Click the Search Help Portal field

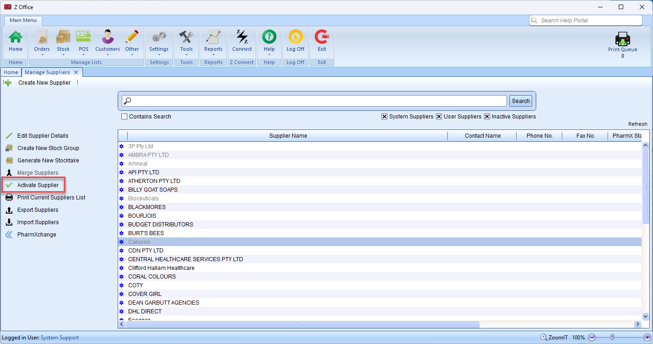[586, 21]
